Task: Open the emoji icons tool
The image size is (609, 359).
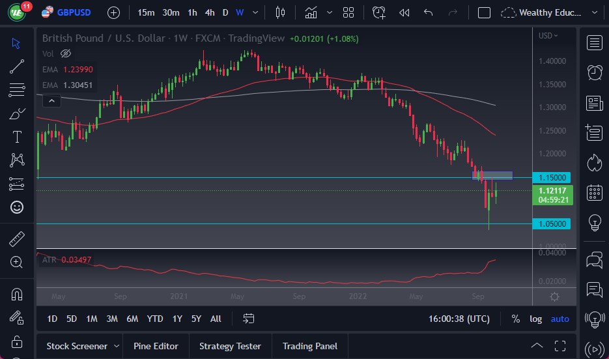Action: click(x=17, y=207)
